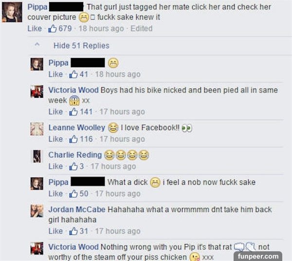This screenshot has height=261, width=292.
Task: View edit history via Edited label
Action: 142,29
